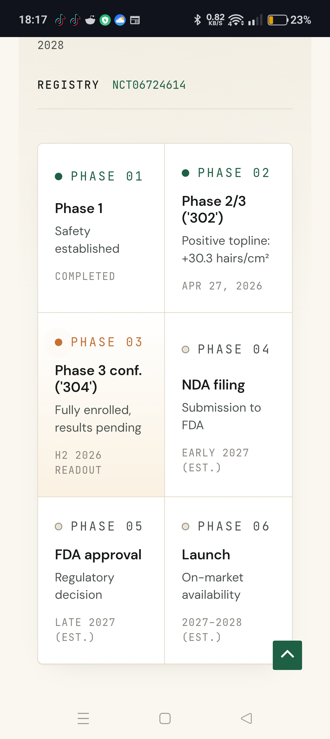The width and height of the screenshot is (330, 739).
Task: Tap the green shield notification icon
Action: (x=105, y=20)
